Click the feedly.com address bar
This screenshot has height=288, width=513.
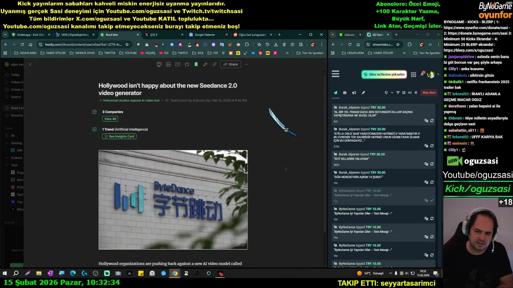point(83,44)
